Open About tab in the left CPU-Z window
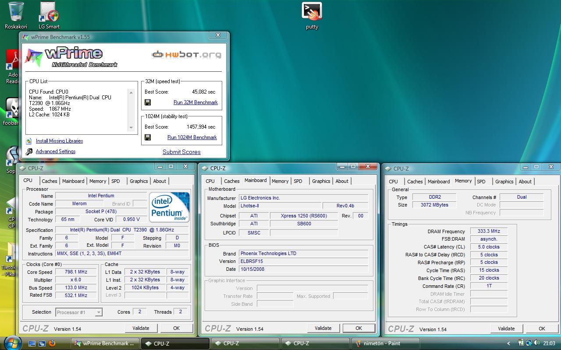This screenshot has width=561, height=350. tap(160, 181)
